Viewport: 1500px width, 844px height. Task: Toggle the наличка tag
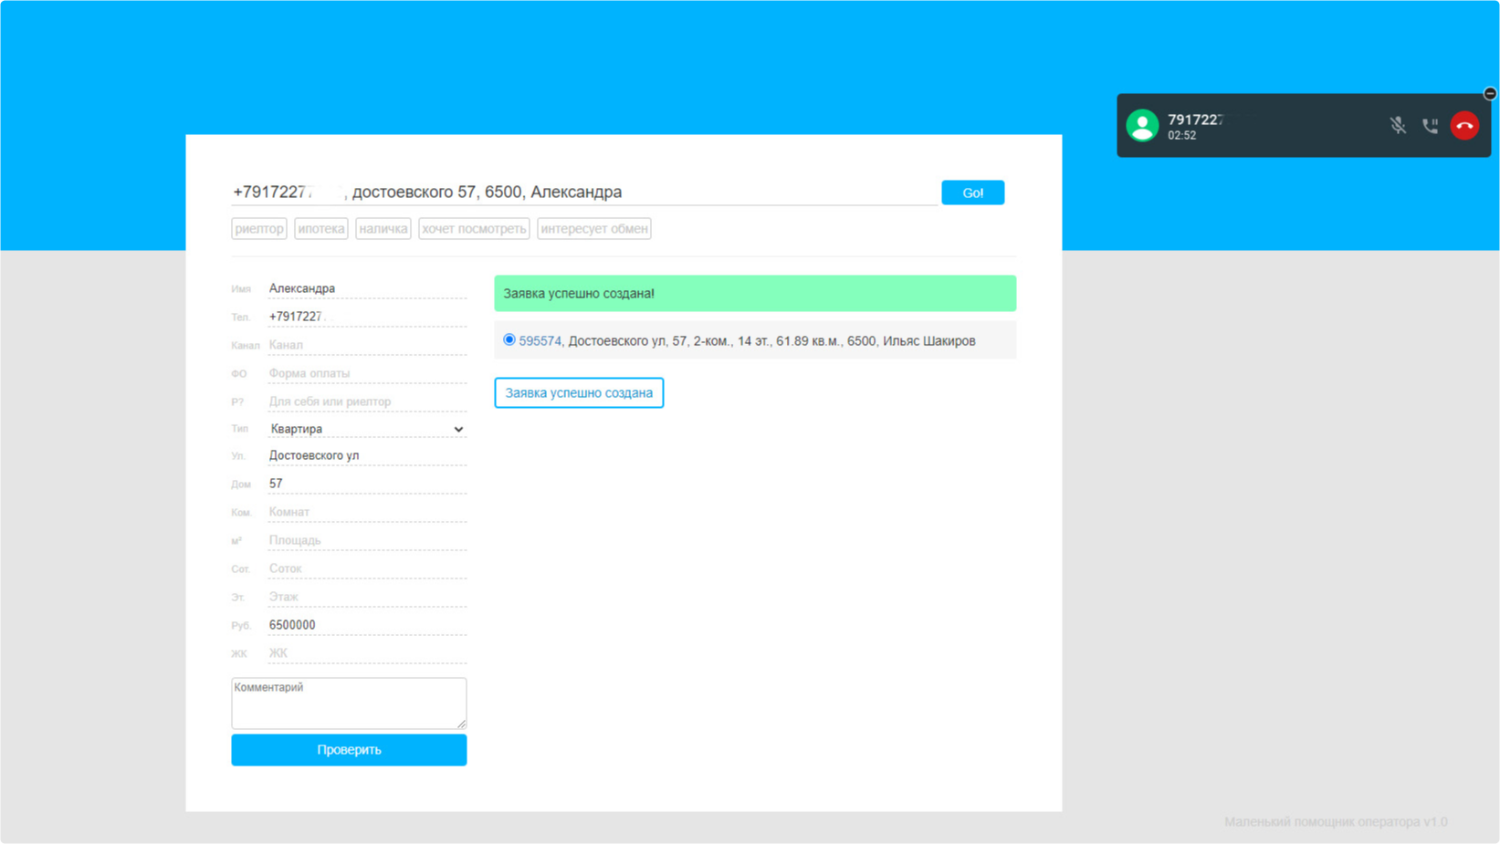click(383, 229)
